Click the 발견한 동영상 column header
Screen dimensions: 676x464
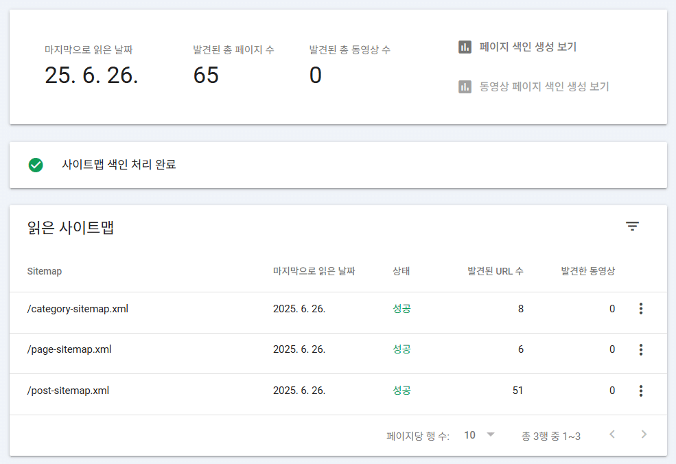(x=587, y=271)
